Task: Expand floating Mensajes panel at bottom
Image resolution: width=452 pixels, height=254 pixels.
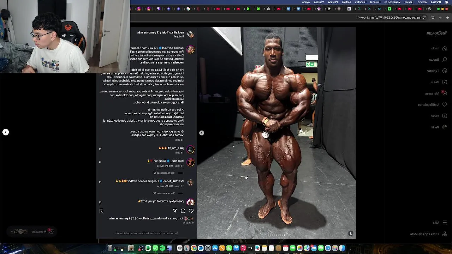Action: point(32,231)
